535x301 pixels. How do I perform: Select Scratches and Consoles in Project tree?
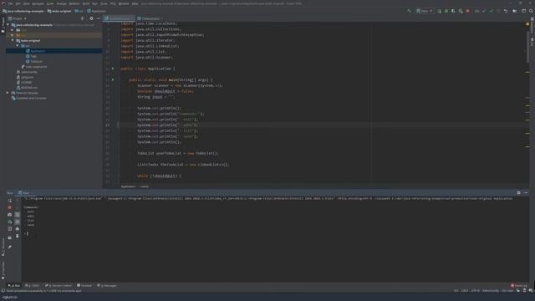click(31, 99)
